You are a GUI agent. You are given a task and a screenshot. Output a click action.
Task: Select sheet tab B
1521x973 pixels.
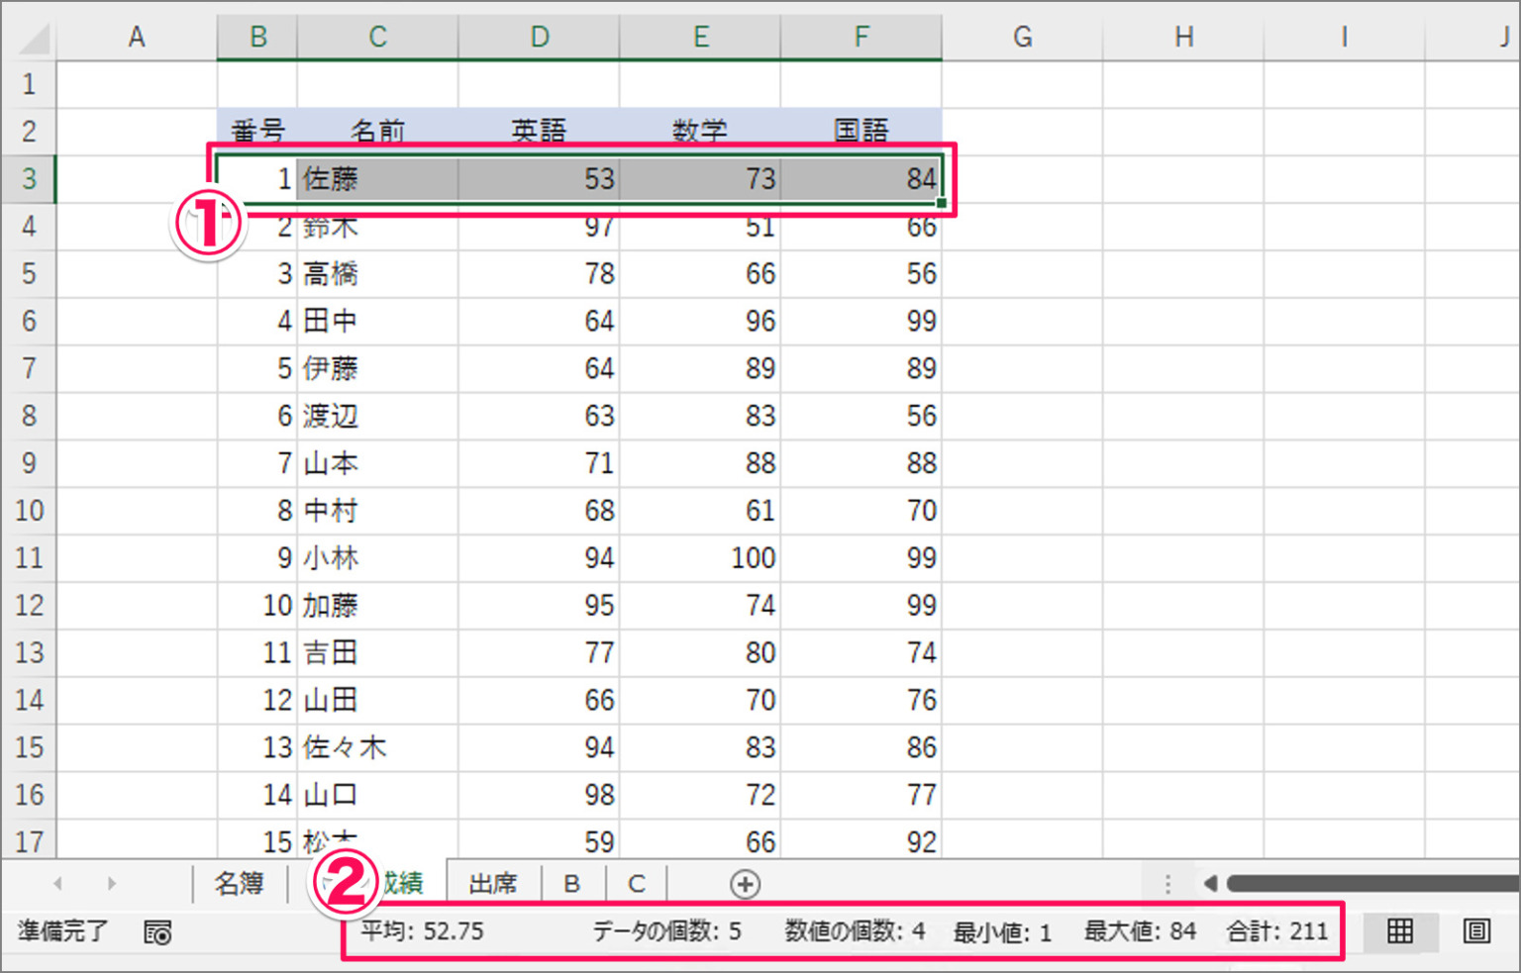(x=572, y=883)
